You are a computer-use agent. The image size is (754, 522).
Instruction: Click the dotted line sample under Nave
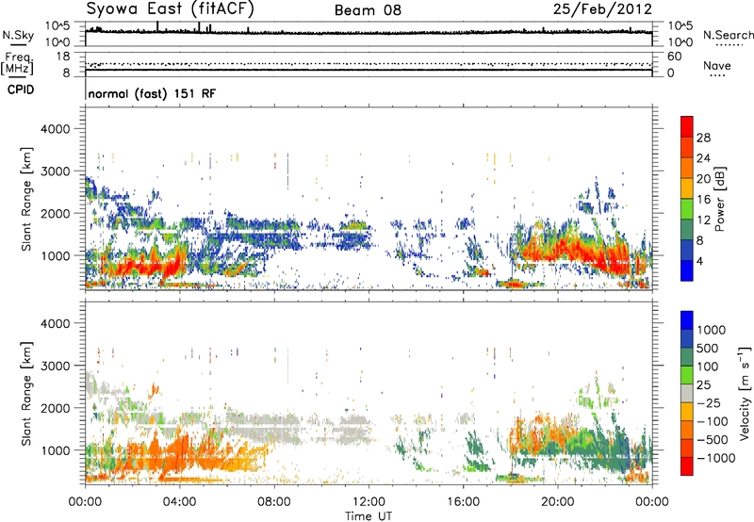[x=718, y=75]
